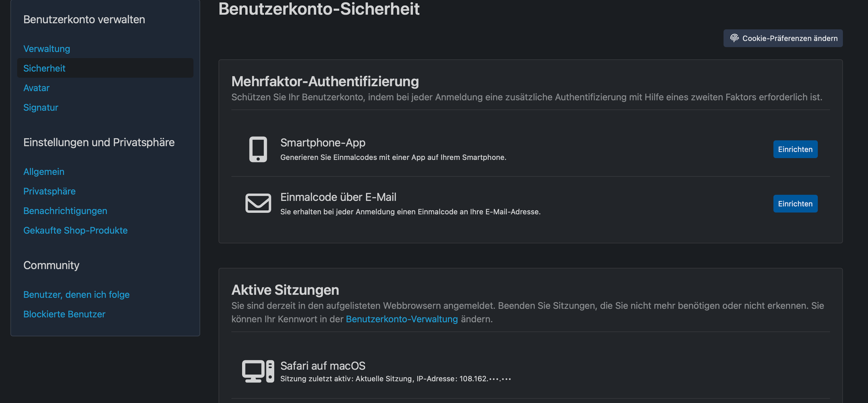Open Cookie-Präferenzen ändern

click(789, 38)
